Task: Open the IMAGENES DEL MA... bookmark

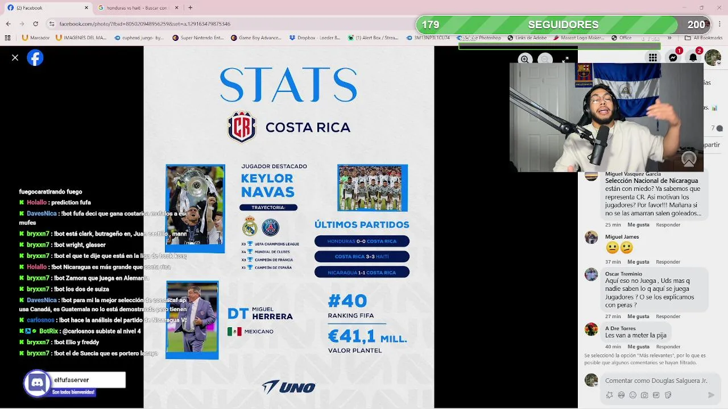Action: [x=81, y=38]
